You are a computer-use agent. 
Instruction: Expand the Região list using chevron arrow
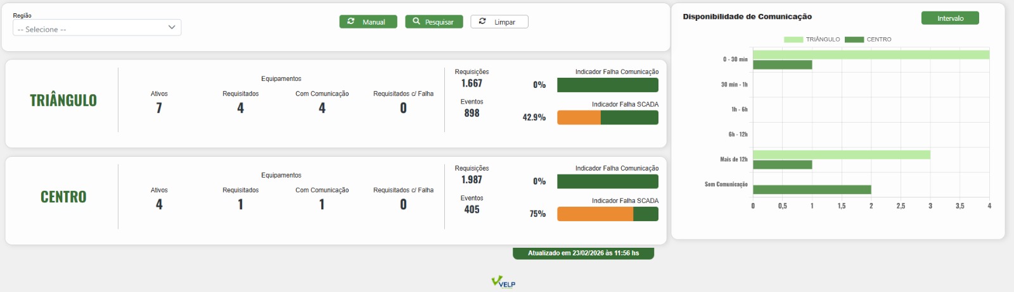(x=172, y=28)
